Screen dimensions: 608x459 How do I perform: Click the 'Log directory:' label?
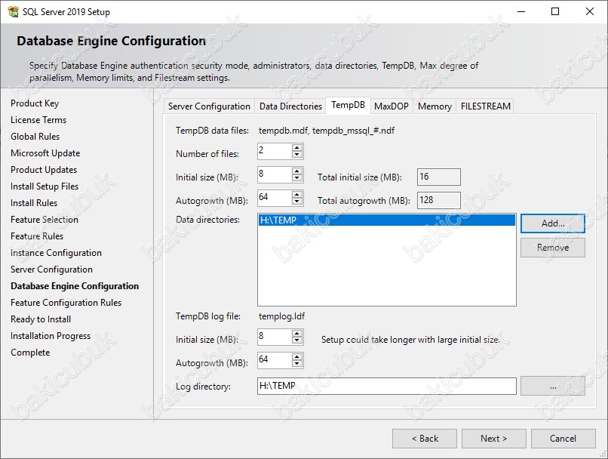203,387
